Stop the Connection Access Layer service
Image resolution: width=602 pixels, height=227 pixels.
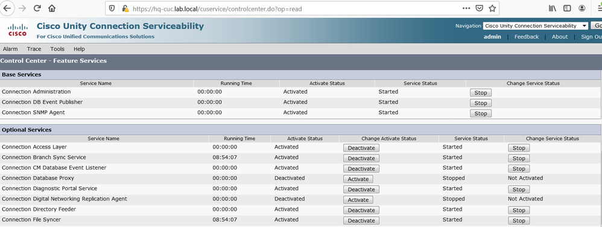point(519,148)
